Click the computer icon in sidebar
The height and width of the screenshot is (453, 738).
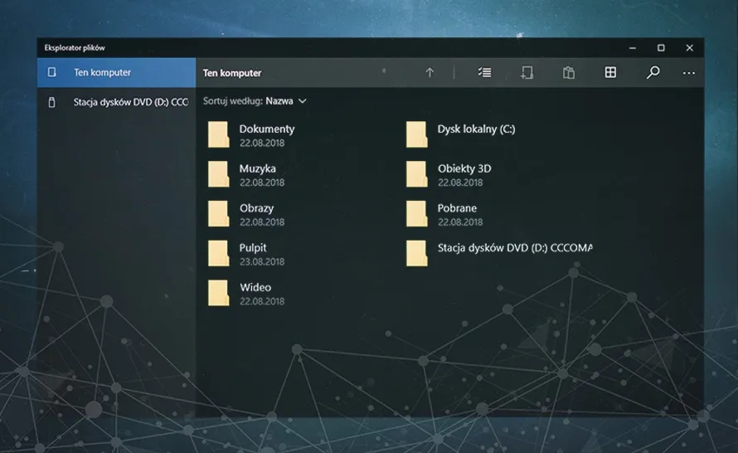click(x=51, y=72)
